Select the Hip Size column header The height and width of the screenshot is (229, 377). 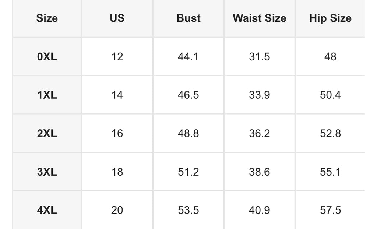(x=330, y=18)
